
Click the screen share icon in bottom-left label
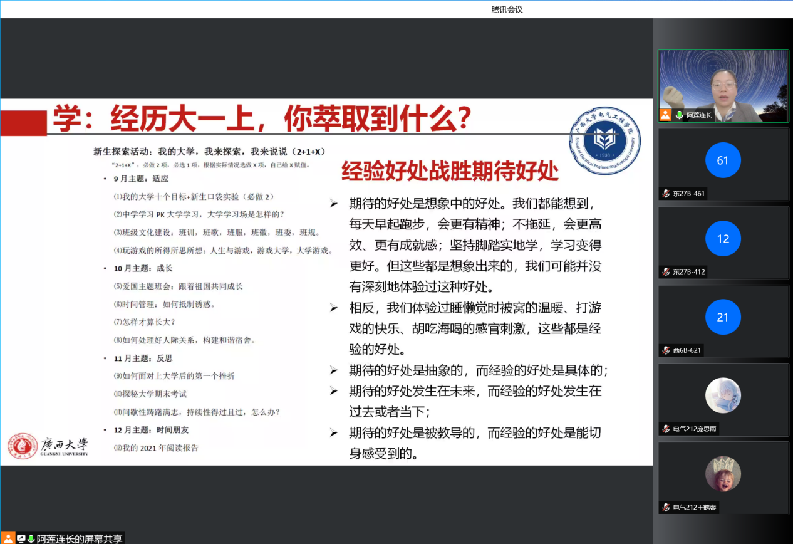click(x=21, y=538)
